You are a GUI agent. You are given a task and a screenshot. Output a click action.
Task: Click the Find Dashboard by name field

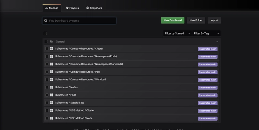pyautogui.click(x=79, y=21)
